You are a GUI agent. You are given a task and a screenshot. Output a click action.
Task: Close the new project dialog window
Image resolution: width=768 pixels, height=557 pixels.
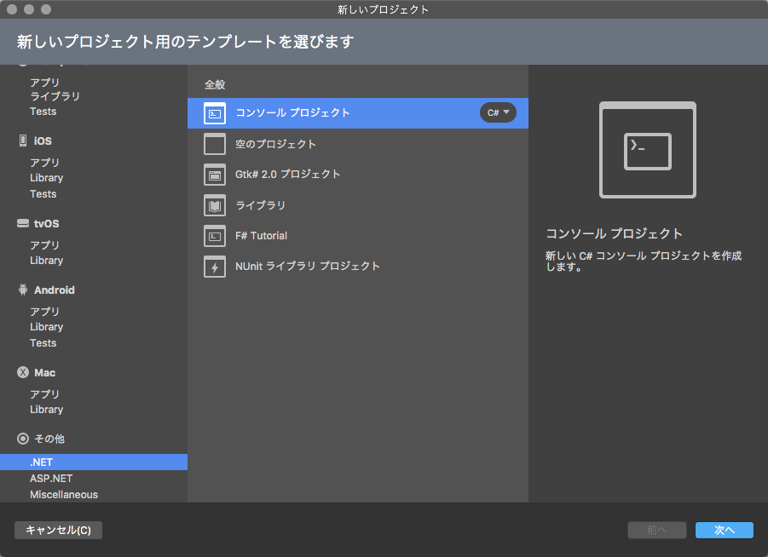tap(12, 9)
